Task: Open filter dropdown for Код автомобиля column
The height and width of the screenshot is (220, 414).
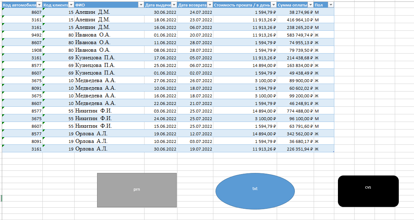Action: 39,5
